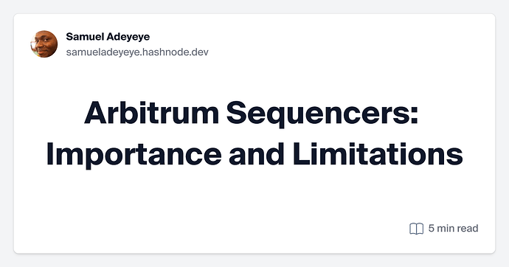The image size is (509, 267).
Task: Click the word "Importance" in the title
Action: click(x=134, y=155)
